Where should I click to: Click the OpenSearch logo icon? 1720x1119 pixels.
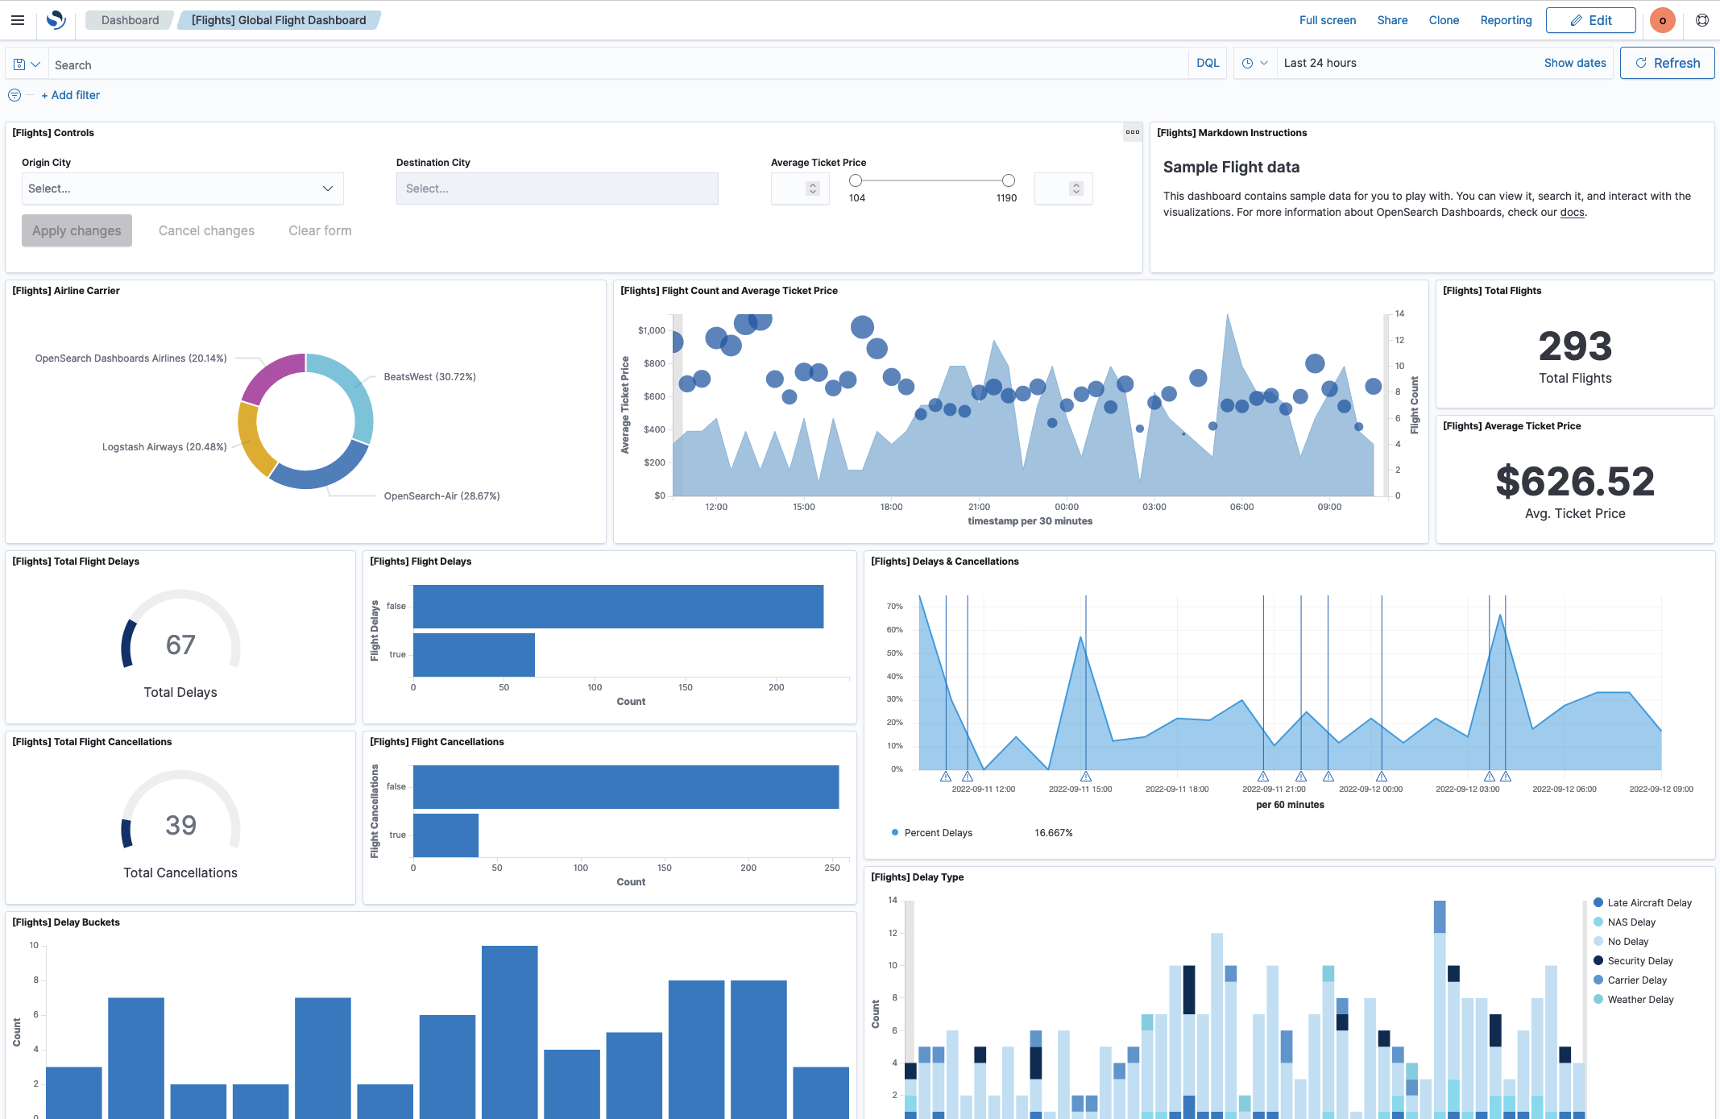56,20
